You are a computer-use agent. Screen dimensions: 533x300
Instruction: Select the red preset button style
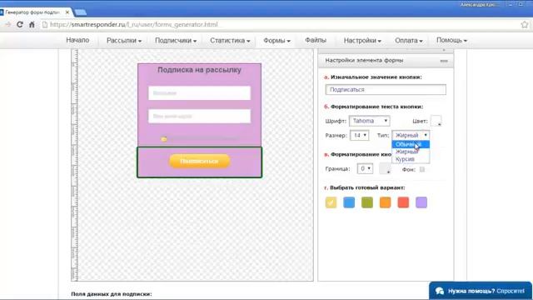point(403,202)
